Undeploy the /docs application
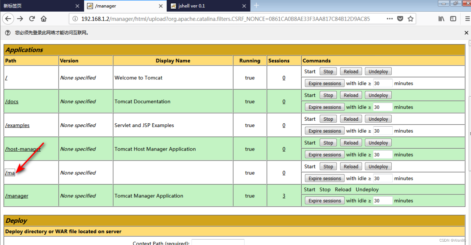This screenshot has height=245, width=471. click(x=378, y=95)
